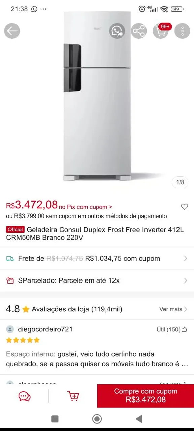Viewport: 194px width, 431px height.
Task: Tap the refrigerator product image
Action: click(x=97, y=96)
